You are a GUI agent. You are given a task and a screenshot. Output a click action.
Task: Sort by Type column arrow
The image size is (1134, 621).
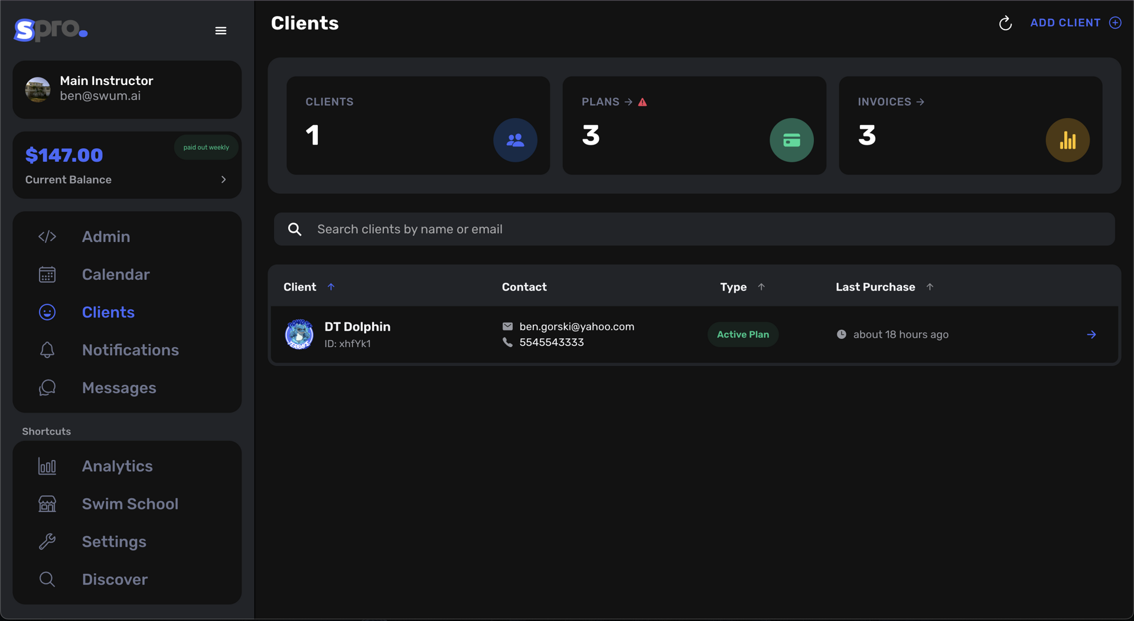point(761,287)
